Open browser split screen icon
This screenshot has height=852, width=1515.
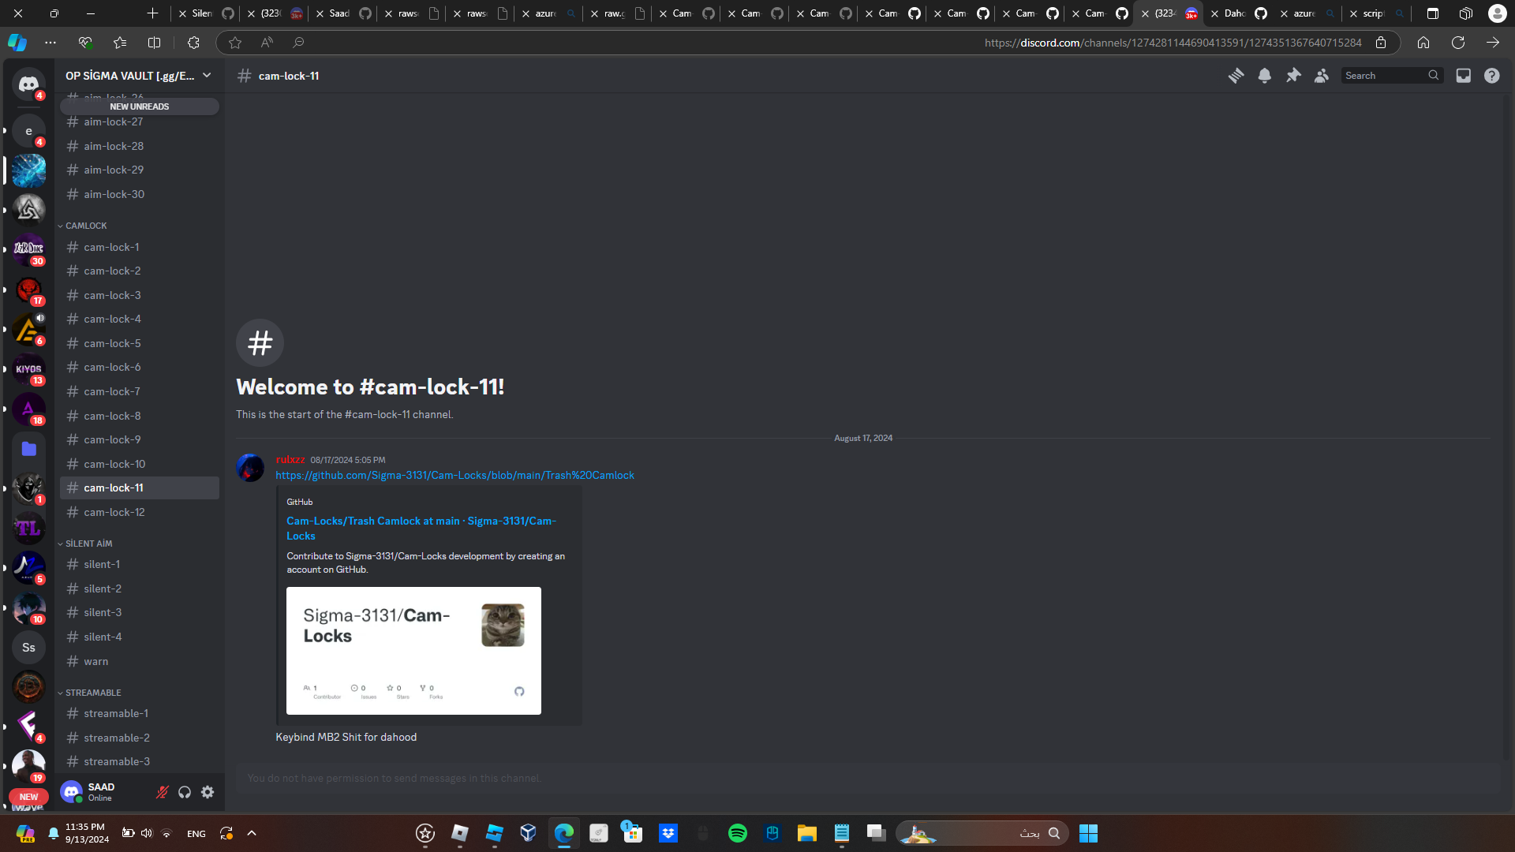[x=154, y=43]
